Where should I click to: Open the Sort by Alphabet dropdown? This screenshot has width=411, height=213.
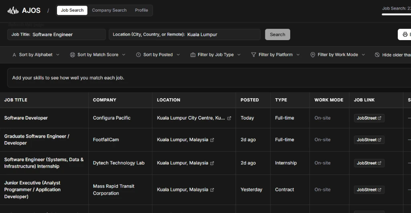coord(36,55)
